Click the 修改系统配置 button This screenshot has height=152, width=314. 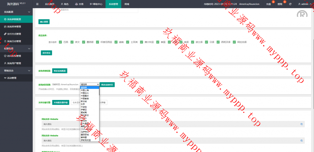(59, 71)
